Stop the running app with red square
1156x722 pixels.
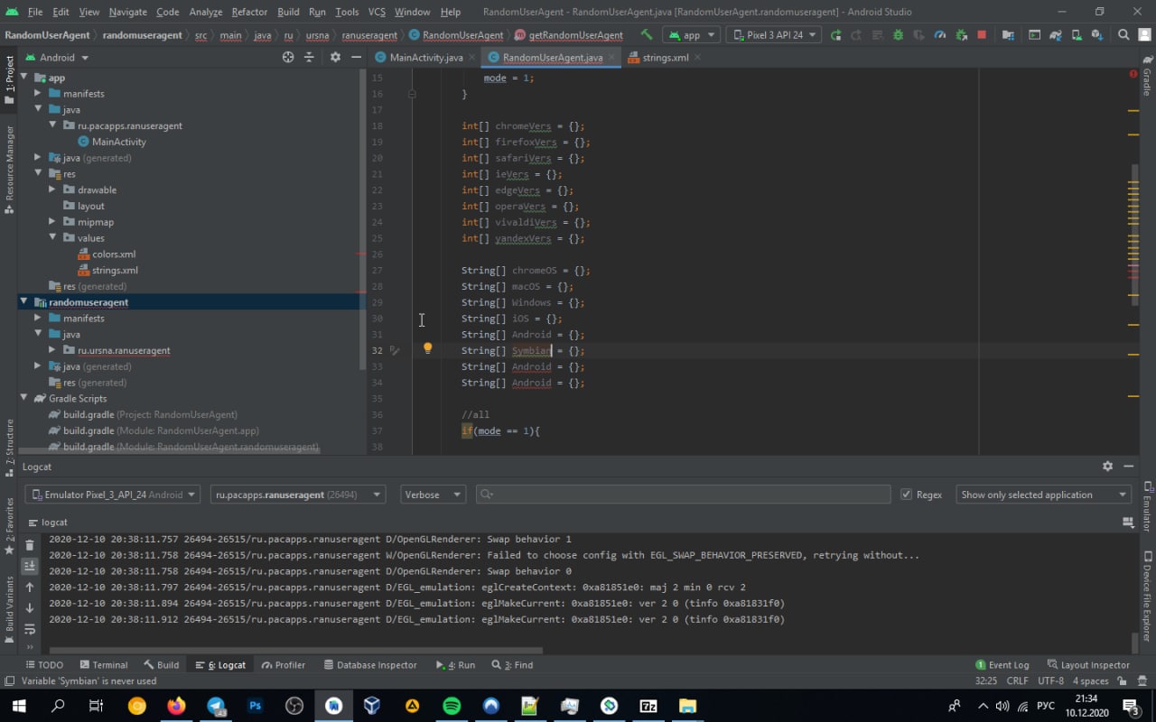coord(982,35)
